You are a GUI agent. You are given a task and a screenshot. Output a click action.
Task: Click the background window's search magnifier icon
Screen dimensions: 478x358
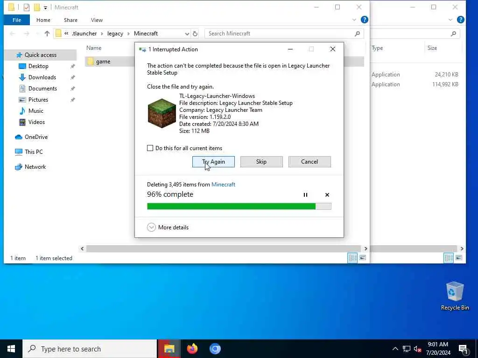(x=454, y=34)
